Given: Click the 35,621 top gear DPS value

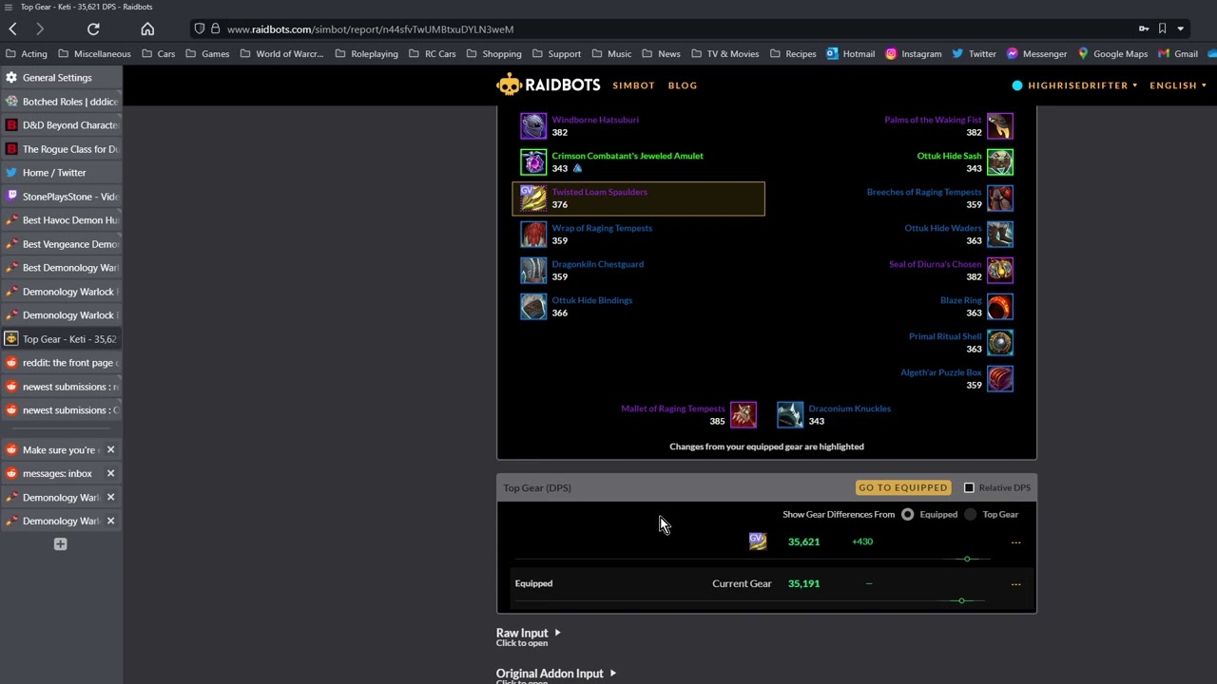Looking at the screenshot, I should click(803, 541).
